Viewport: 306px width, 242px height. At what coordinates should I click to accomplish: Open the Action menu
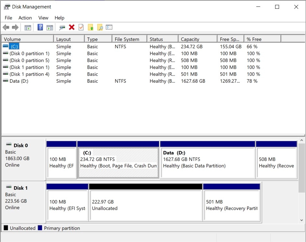pyautogui.click(x=25, y=18)
